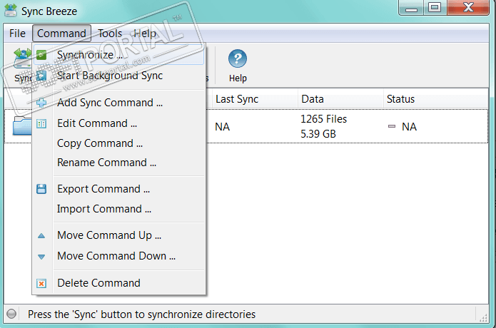Open the Help toolbar button

coord(238,66)
